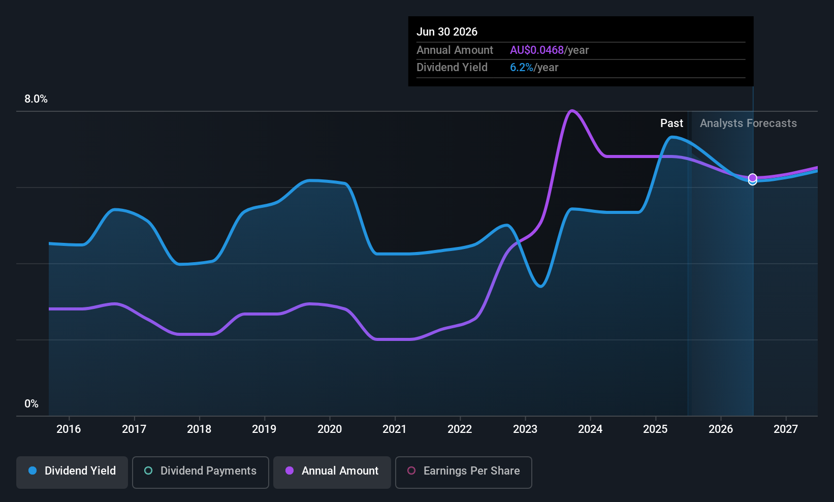The image size is (834, 502).
Task: Select the purple data point at Jun 2026
Action: click(x=753, y=178)
